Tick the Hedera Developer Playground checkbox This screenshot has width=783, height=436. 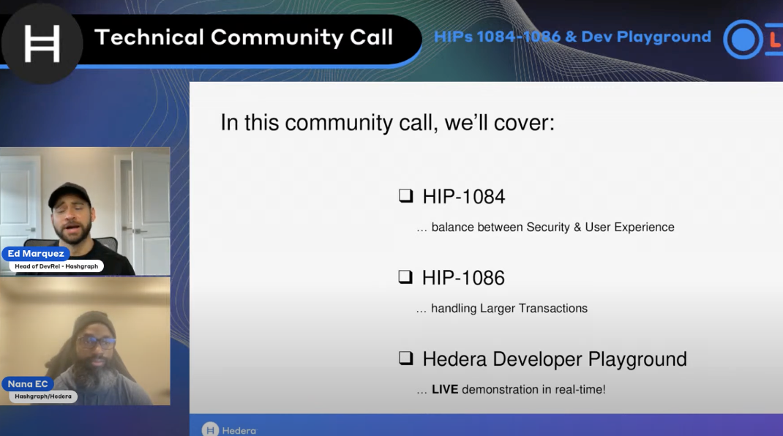click(405, 358)
